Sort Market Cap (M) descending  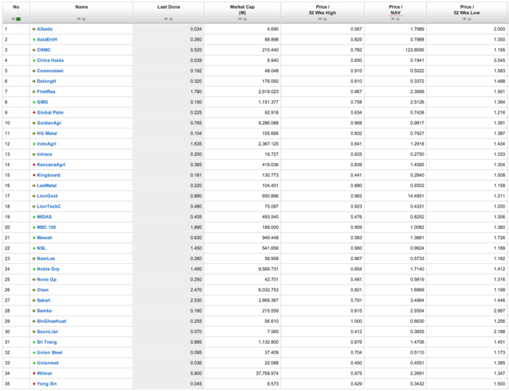(x=240, y=19)
